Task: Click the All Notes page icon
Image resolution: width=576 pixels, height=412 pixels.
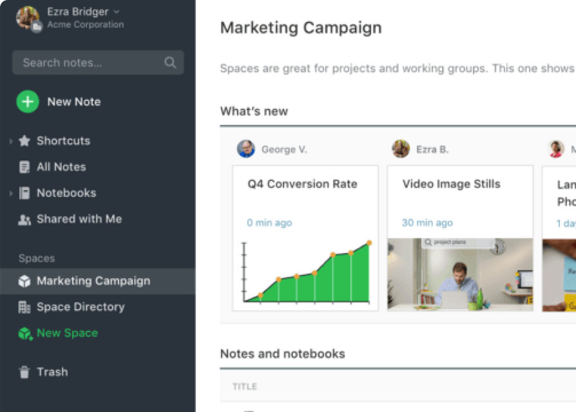Action: point(24,167)
